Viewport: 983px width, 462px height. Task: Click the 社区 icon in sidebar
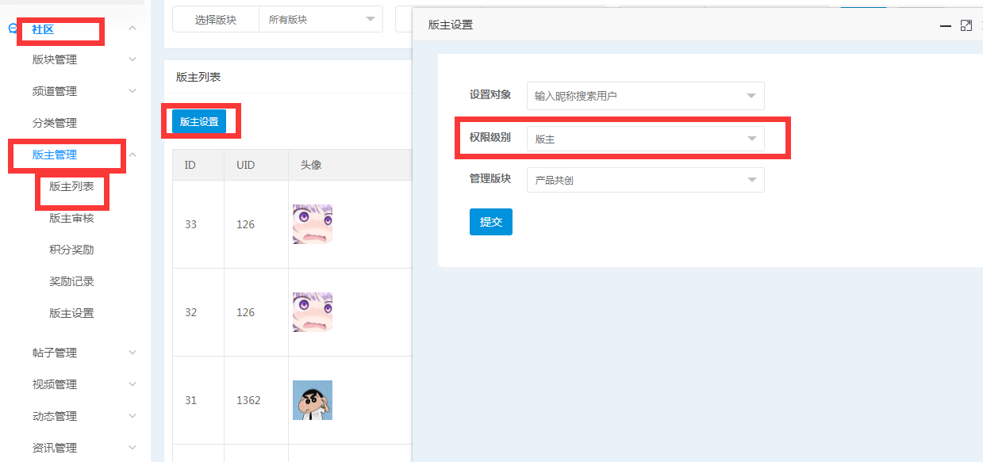[13, 29]
